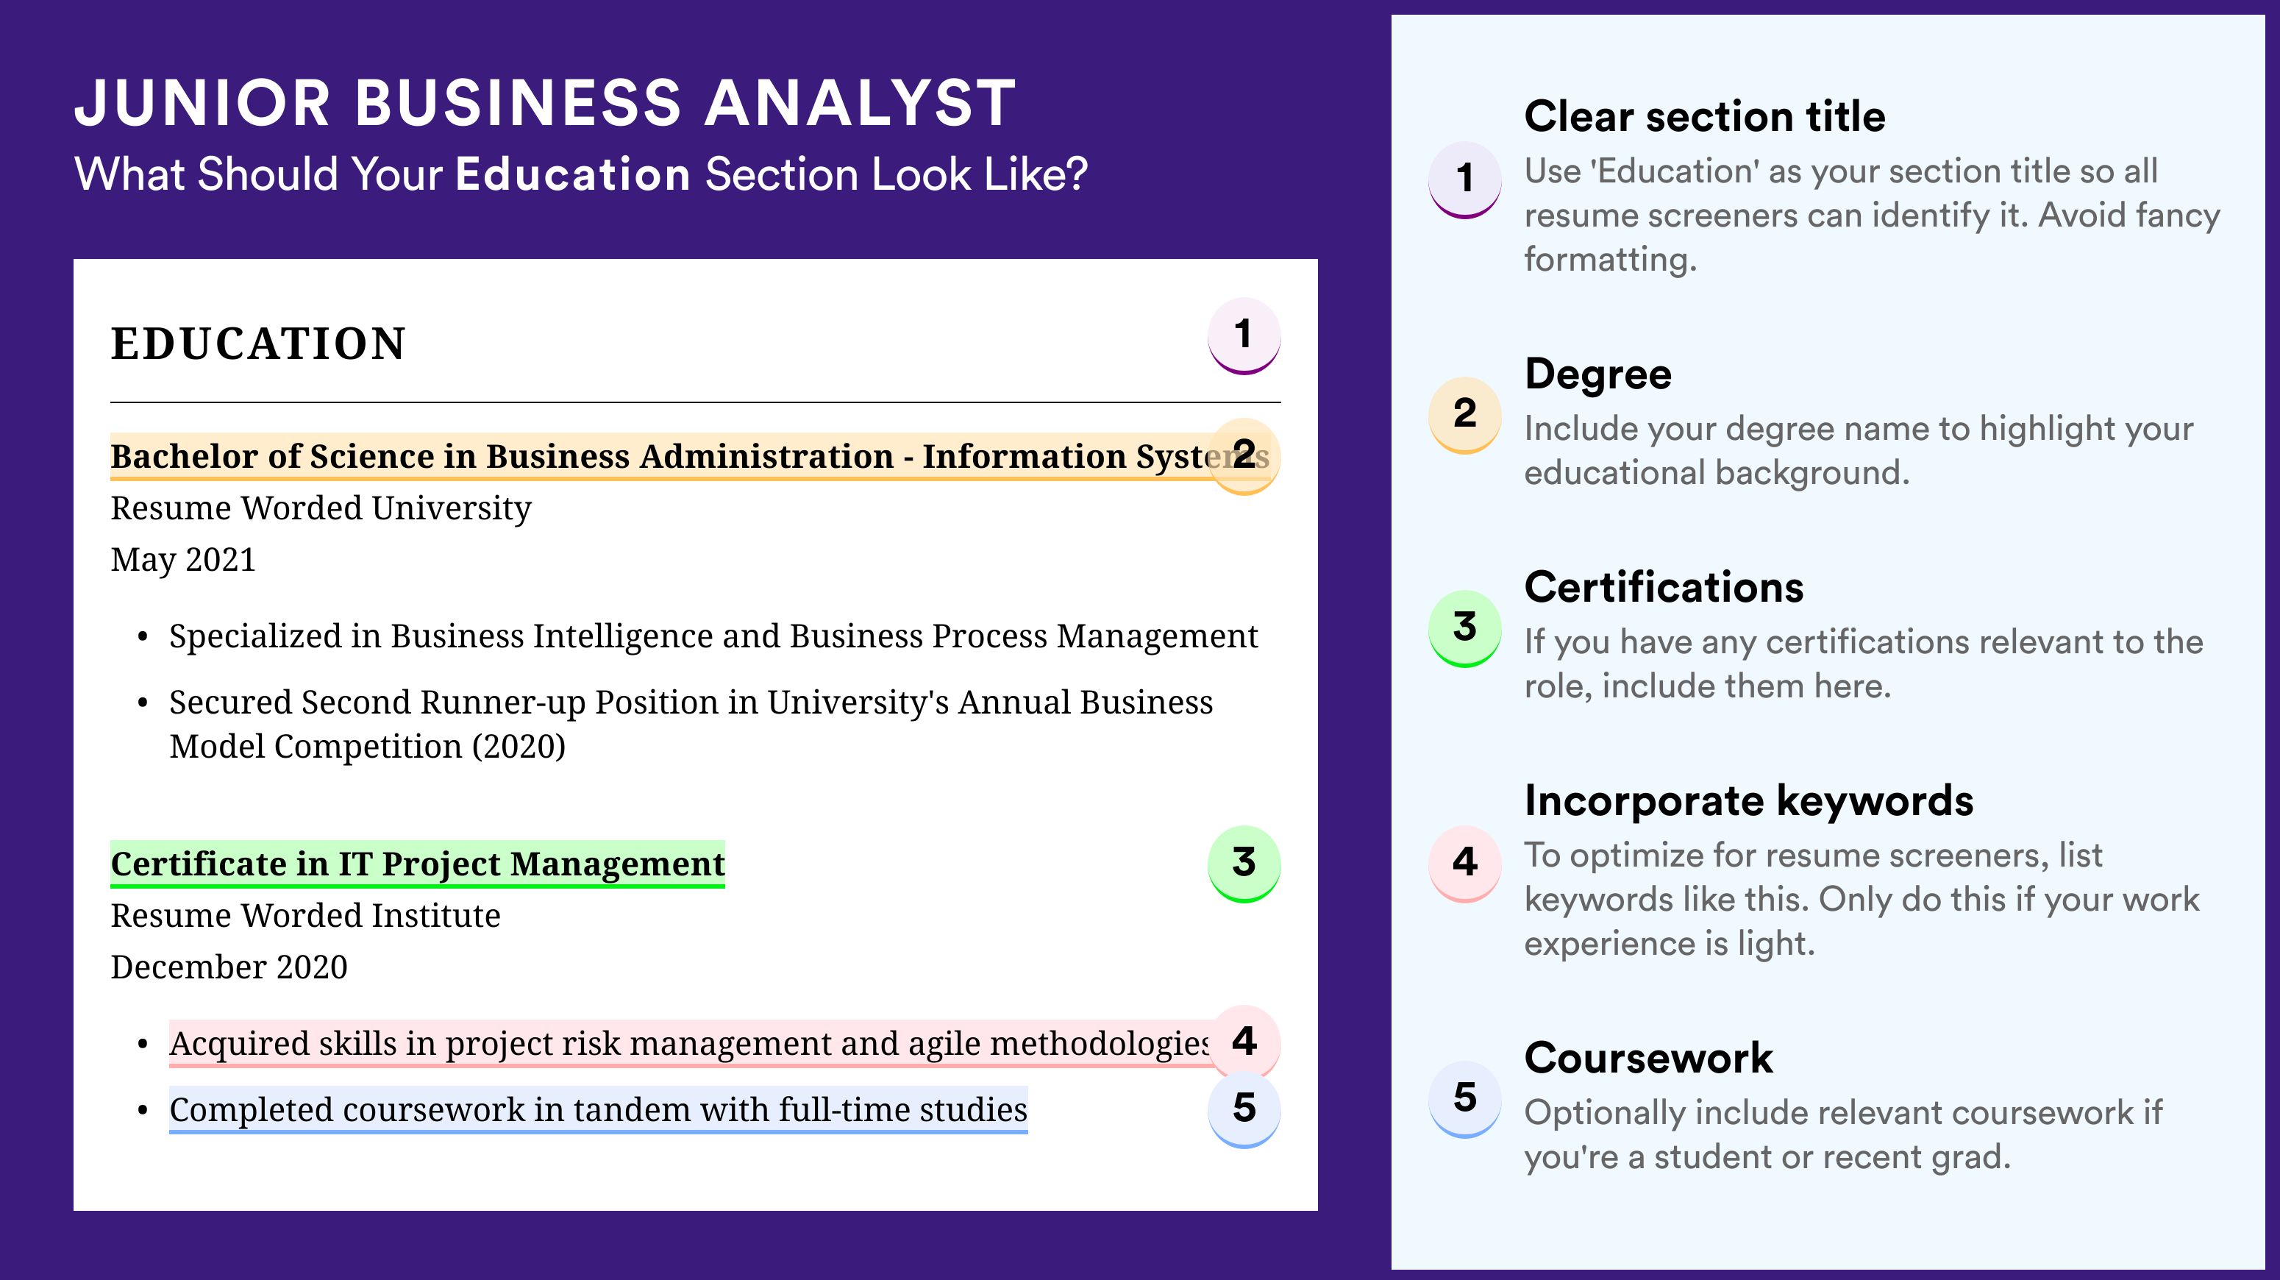Click the JUNIOR BUSINESS ANALYST title
Screen dimensions: 2280x1280
point(545,103)
